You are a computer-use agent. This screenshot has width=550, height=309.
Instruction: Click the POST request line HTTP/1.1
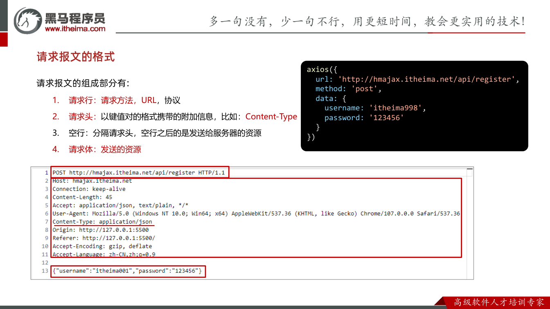click(139, 172)
